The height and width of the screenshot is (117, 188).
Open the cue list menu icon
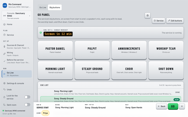tap(182, 106)
